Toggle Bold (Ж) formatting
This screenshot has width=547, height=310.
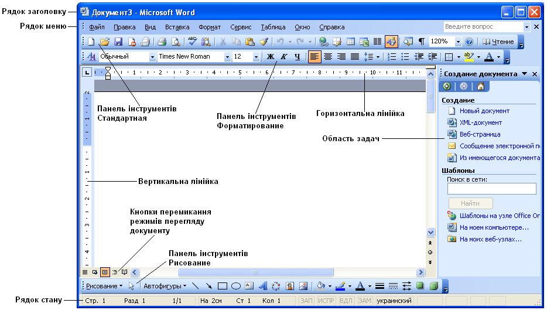pos(271,57)
